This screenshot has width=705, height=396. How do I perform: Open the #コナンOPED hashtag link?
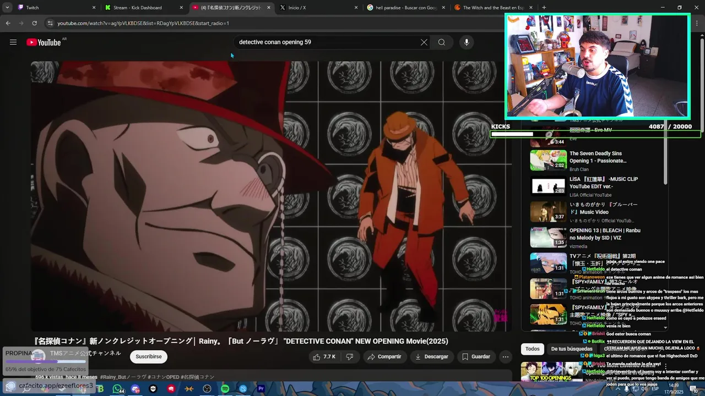coord(164,377)
